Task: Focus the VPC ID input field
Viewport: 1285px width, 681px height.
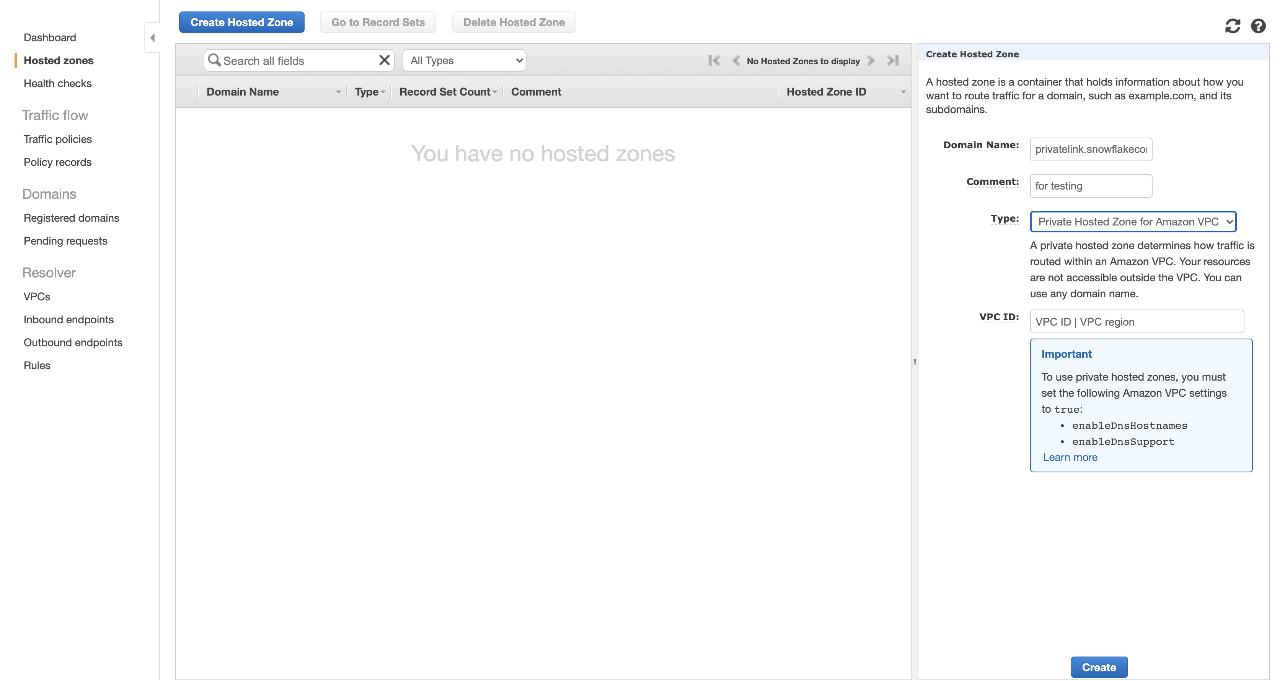Action: coord(1137,322)
